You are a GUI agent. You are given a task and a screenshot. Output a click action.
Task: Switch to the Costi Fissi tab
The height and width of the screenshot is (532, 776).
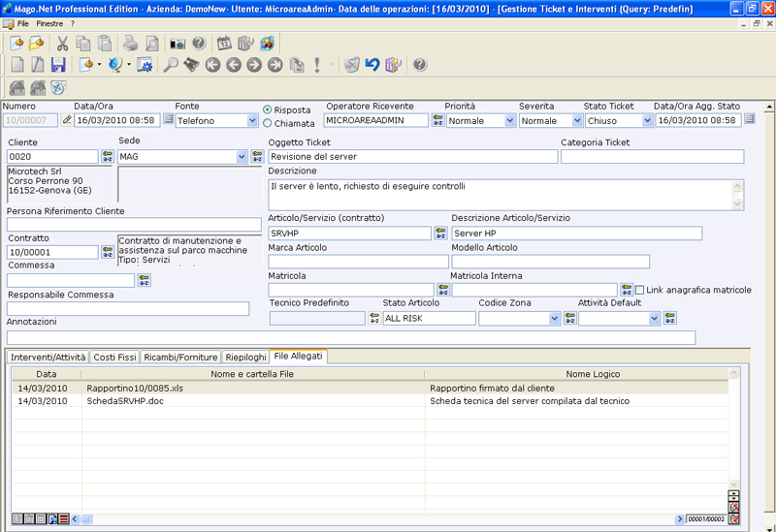114,357
